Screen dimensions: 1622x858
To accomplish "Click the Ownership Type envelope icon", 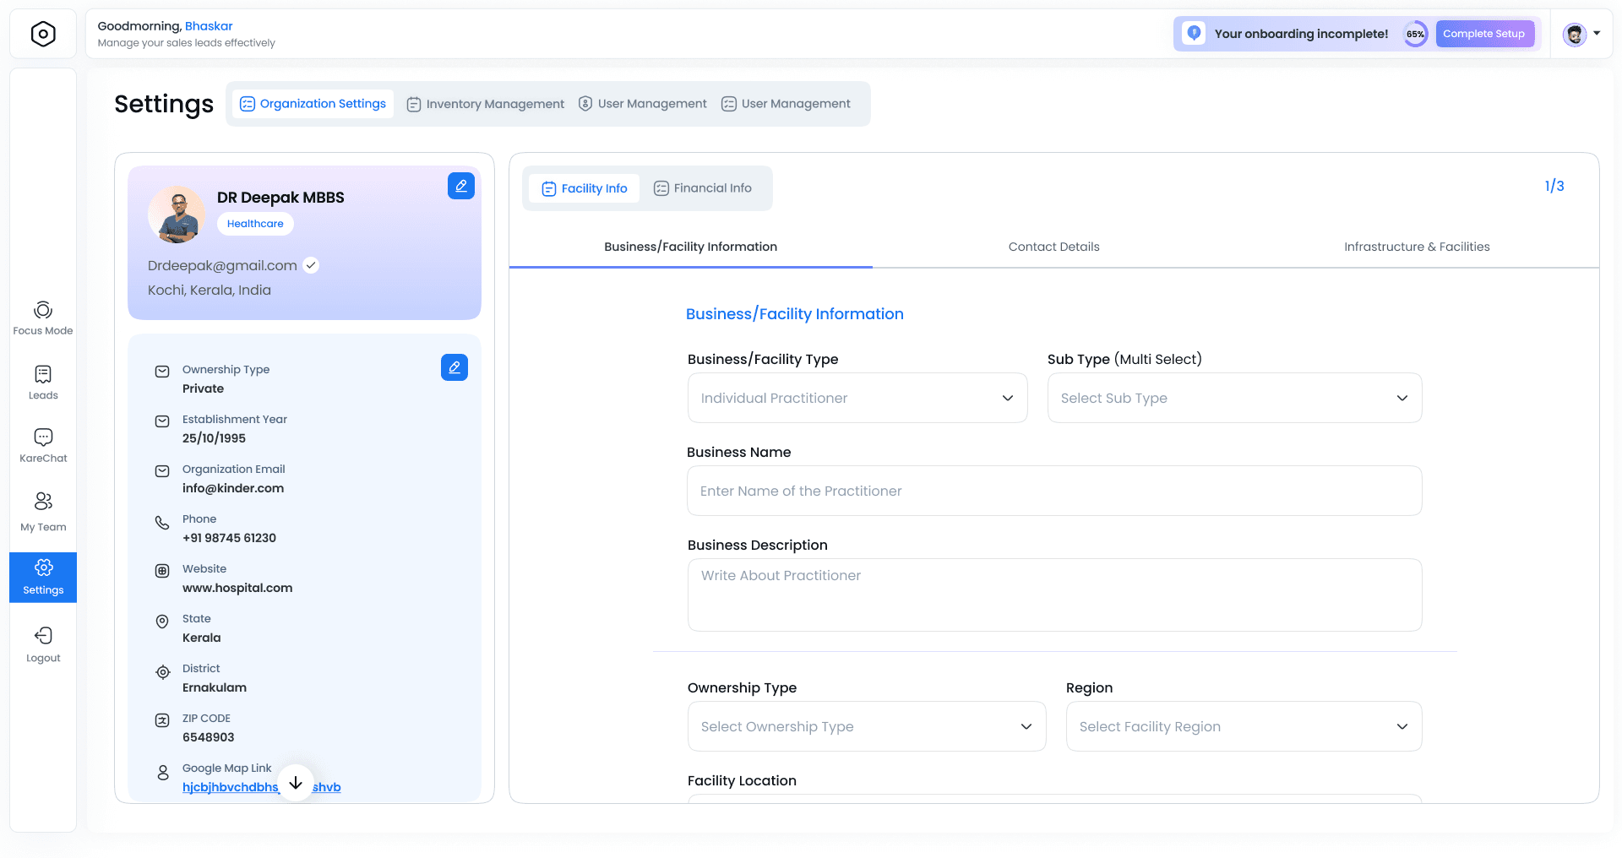I will click(162, 372).
